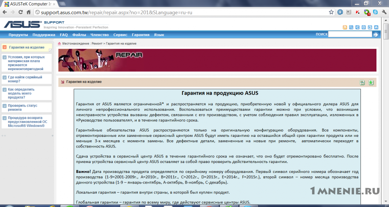Click the sitemap share icon in the header
This screenshot has width=389, height=207.
click(357, 27)
